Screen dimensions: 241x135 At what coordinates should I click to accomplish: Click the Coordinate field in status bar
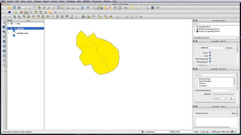(x=174, y=132)
